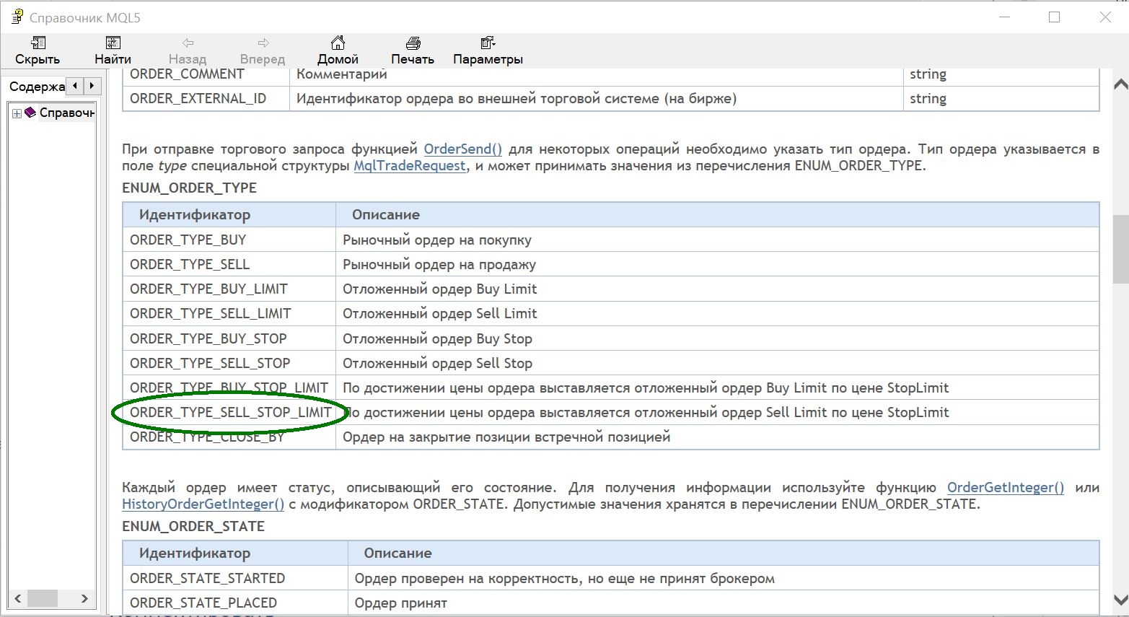Click vertical scrollbar up arrow
1129x617 pixels.
(x=1120, y=84)
